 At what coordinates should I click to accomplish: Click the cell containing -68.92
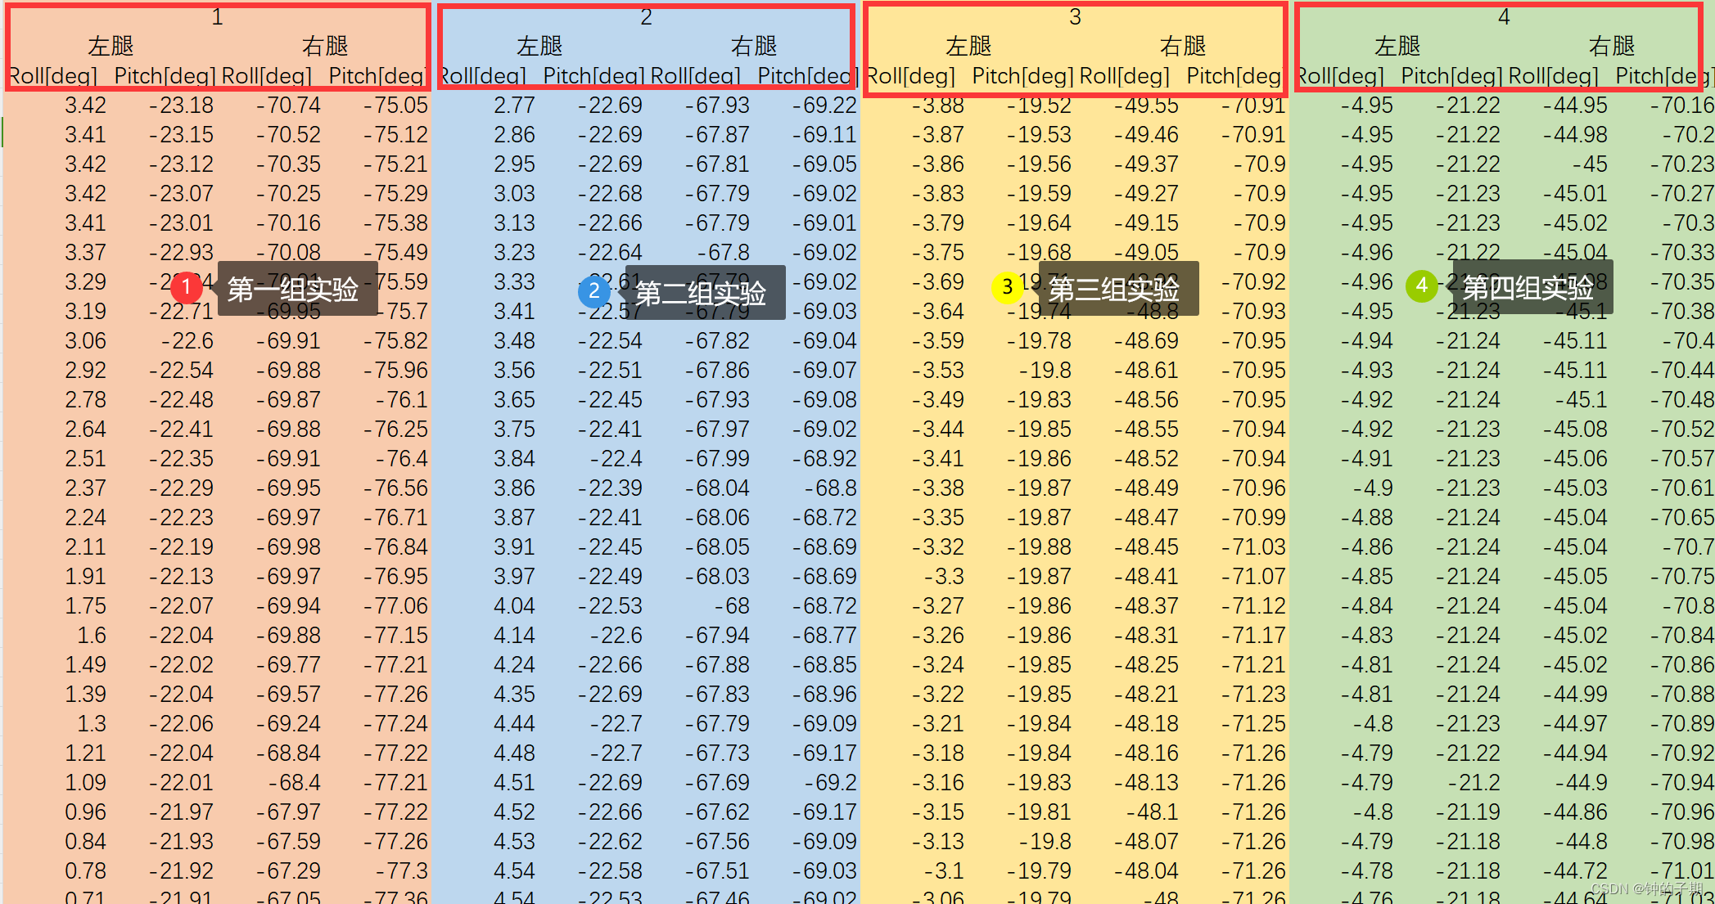(824, 459)
